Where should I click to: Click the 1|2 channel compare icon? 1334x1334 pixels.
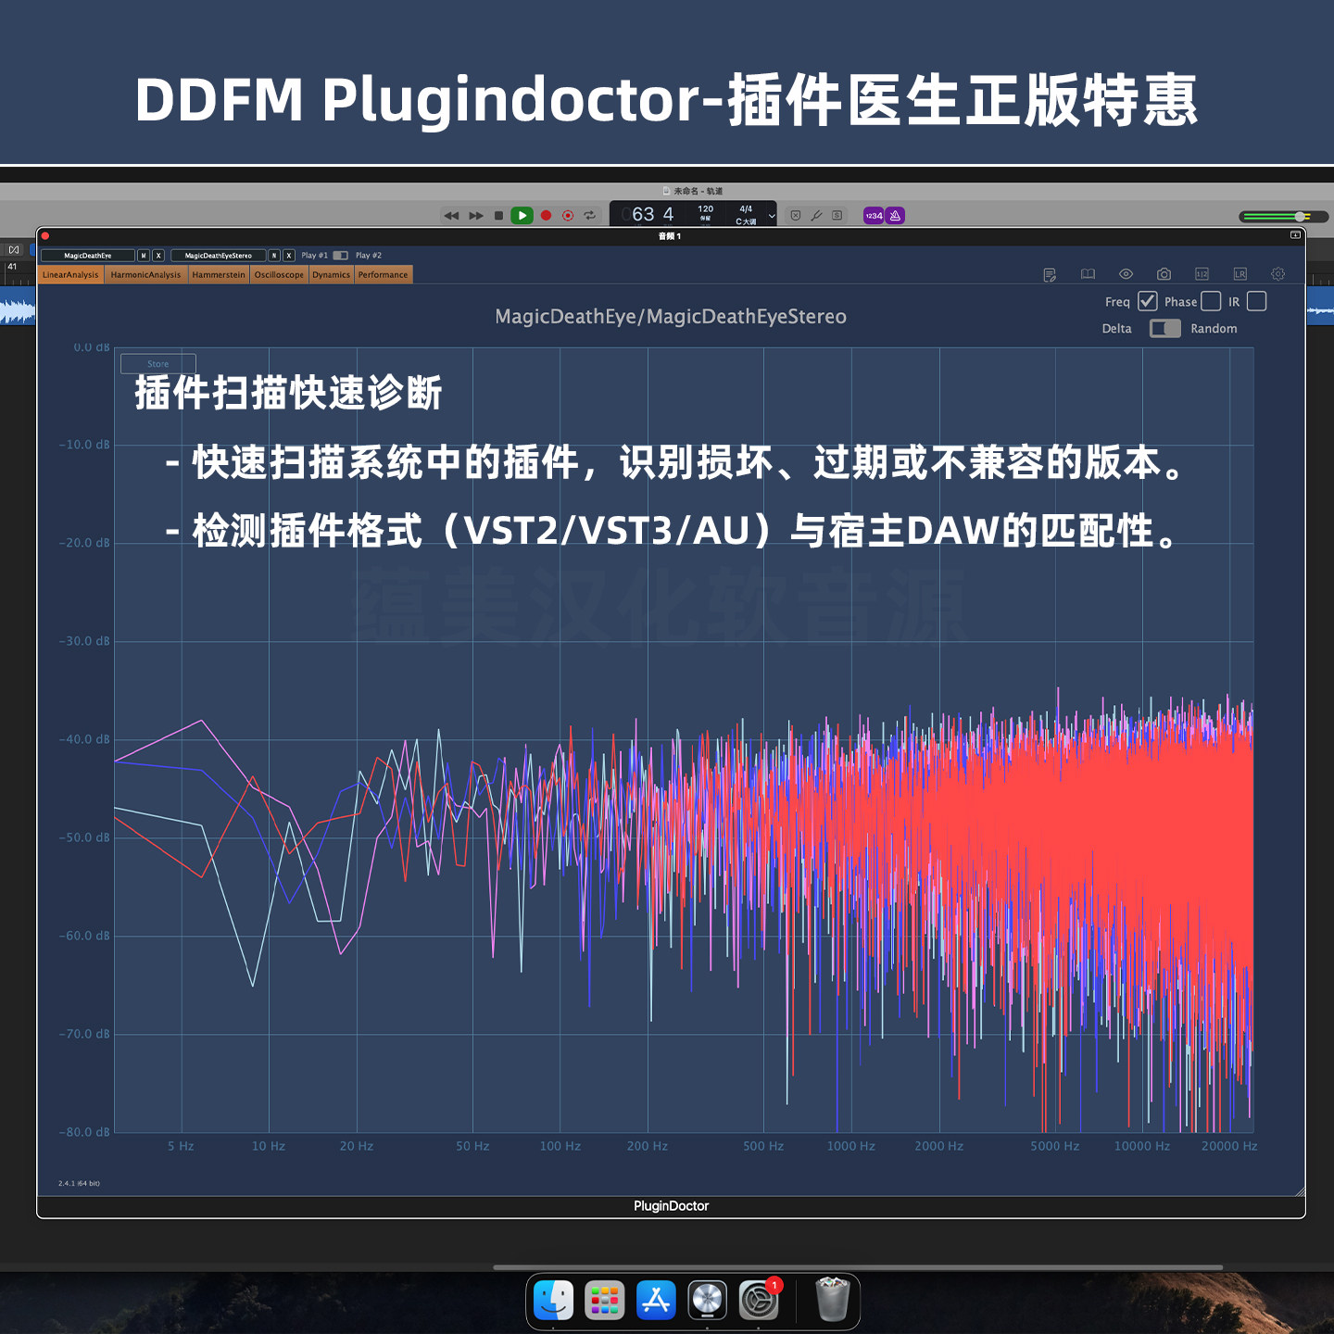pos(1202,274)
